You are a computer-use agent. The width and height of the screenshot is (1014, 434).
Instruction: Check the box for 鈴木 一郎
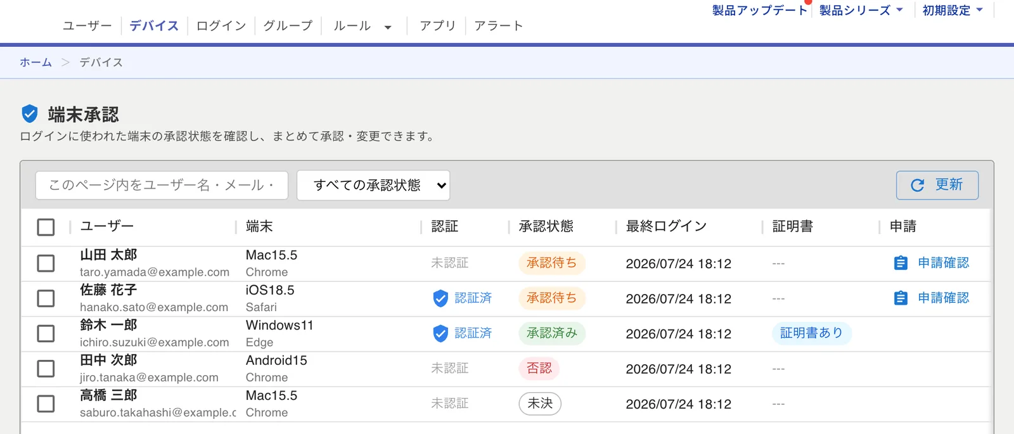pyautogui.click(x=46, y=333)
